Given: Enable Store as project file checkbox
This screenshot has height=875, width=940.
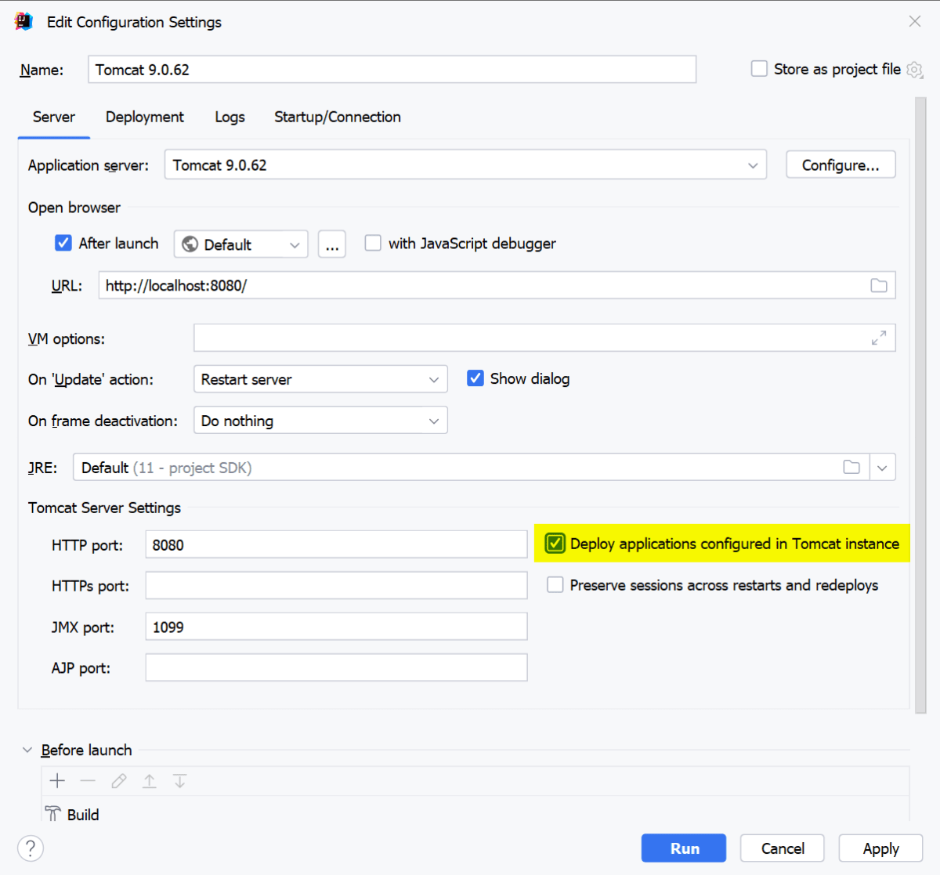Looking at the screenshot, I should click(x=759, y=69).
